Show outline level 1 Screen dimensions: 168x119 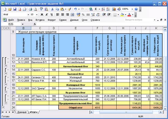coord(3,28)
